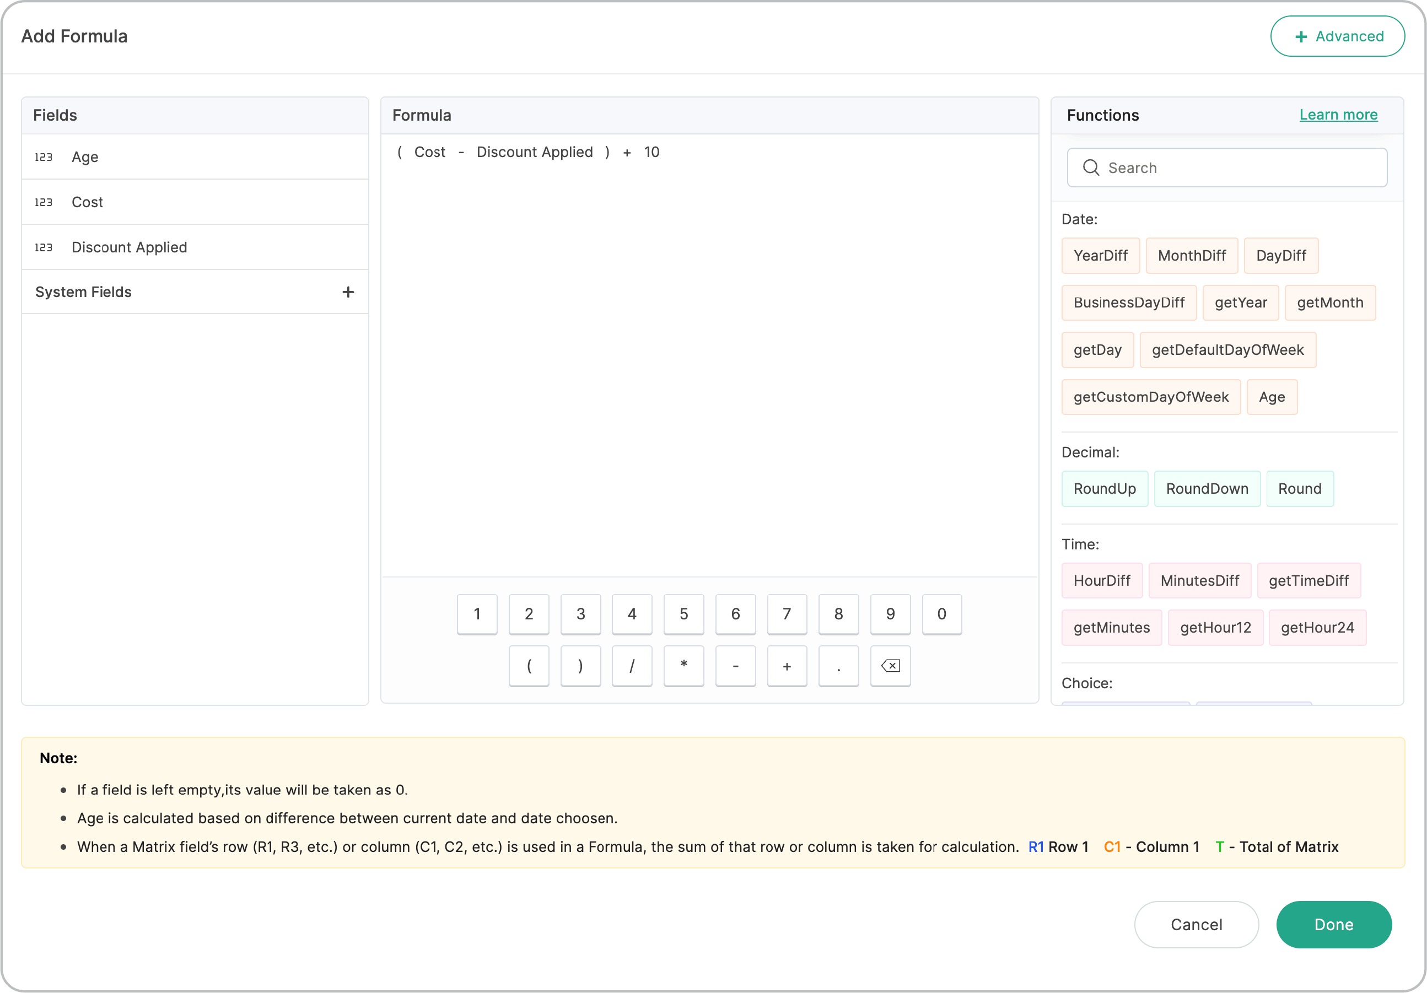Insert the Discount Applied field
Screen dimensions: 1427x993
click(x=130, y=247)
